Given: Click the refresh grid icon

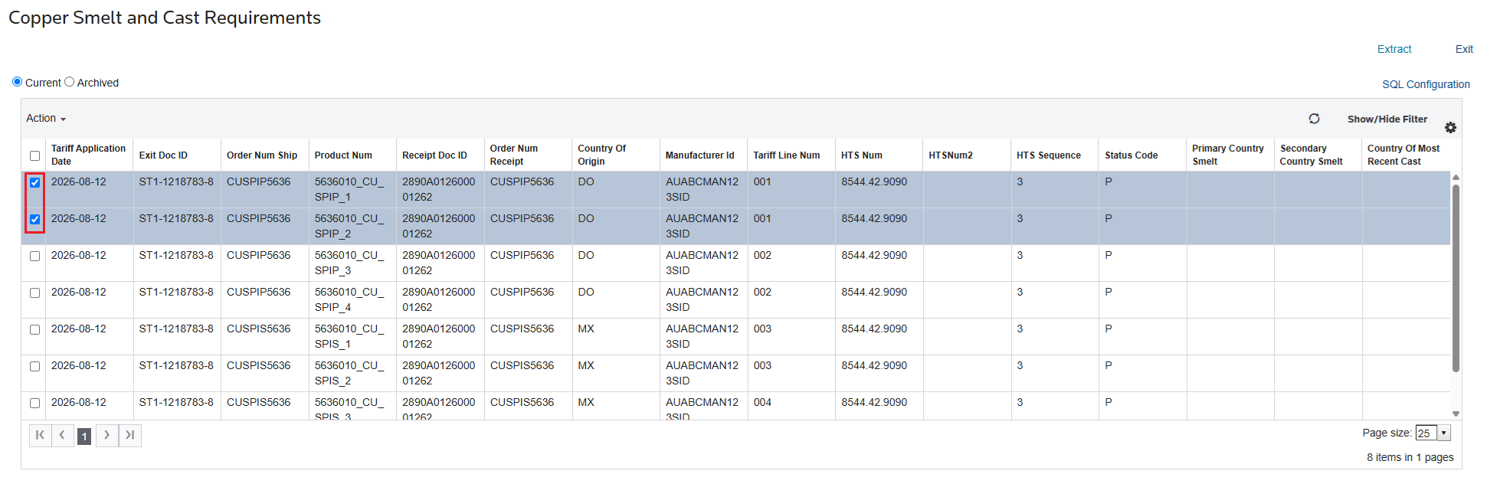Looking at the screenshot, I should coord(1314,119).
